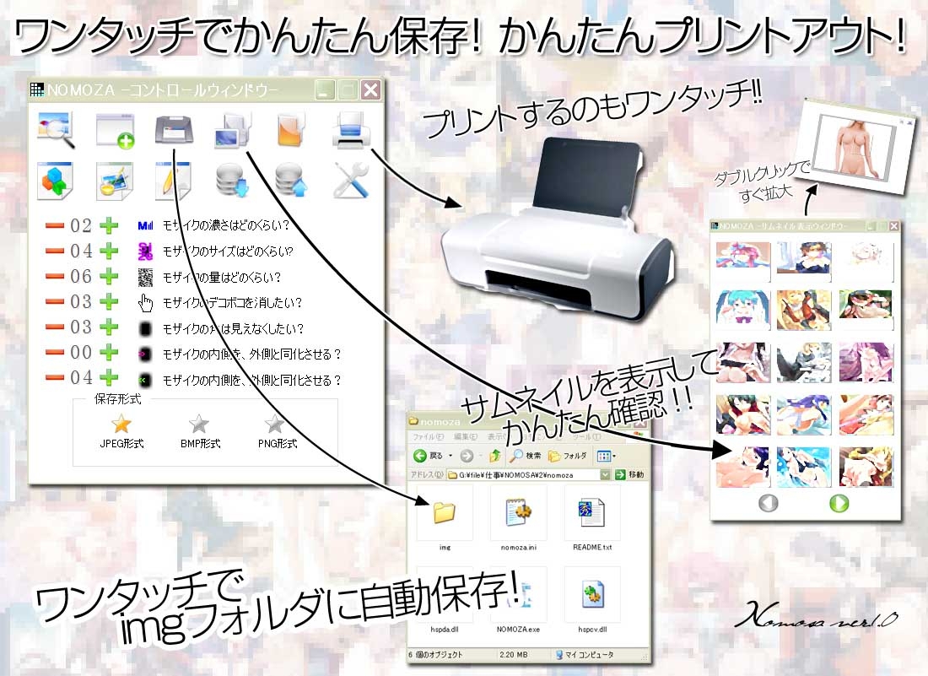
Task: Click the purple モザイクのサイズ icon
Action: click(x=145, y=251)
